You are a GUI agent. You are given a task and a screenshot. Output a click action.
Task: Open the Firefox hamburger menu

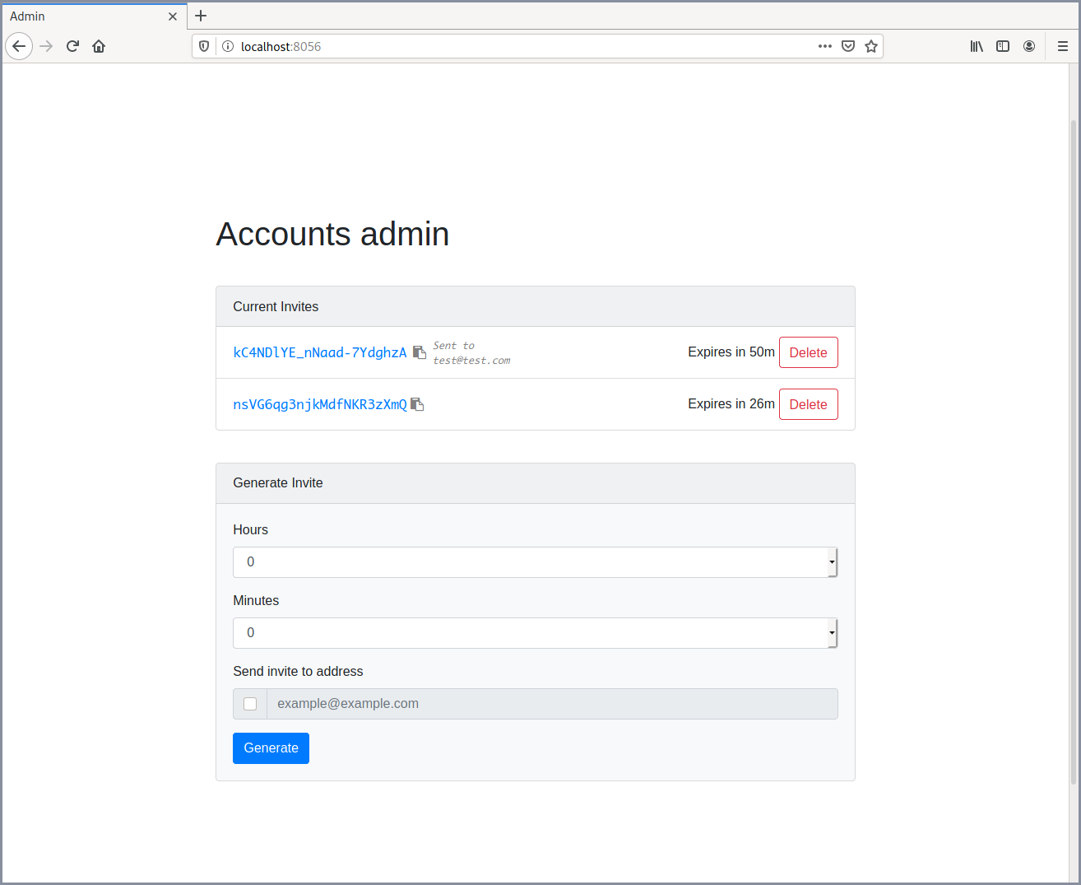tap(1063, 46)
